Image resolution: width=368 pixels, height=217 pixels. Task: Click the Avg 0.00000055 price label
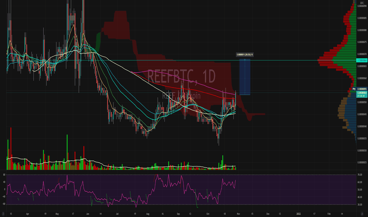(x=360, y=89)
